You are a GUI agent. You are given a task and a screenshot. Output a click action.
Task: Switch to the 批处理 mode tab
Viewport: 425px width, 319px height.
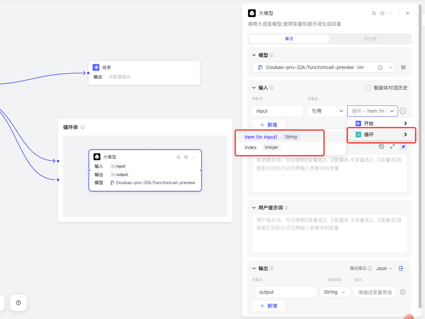[x=370, y=39]
